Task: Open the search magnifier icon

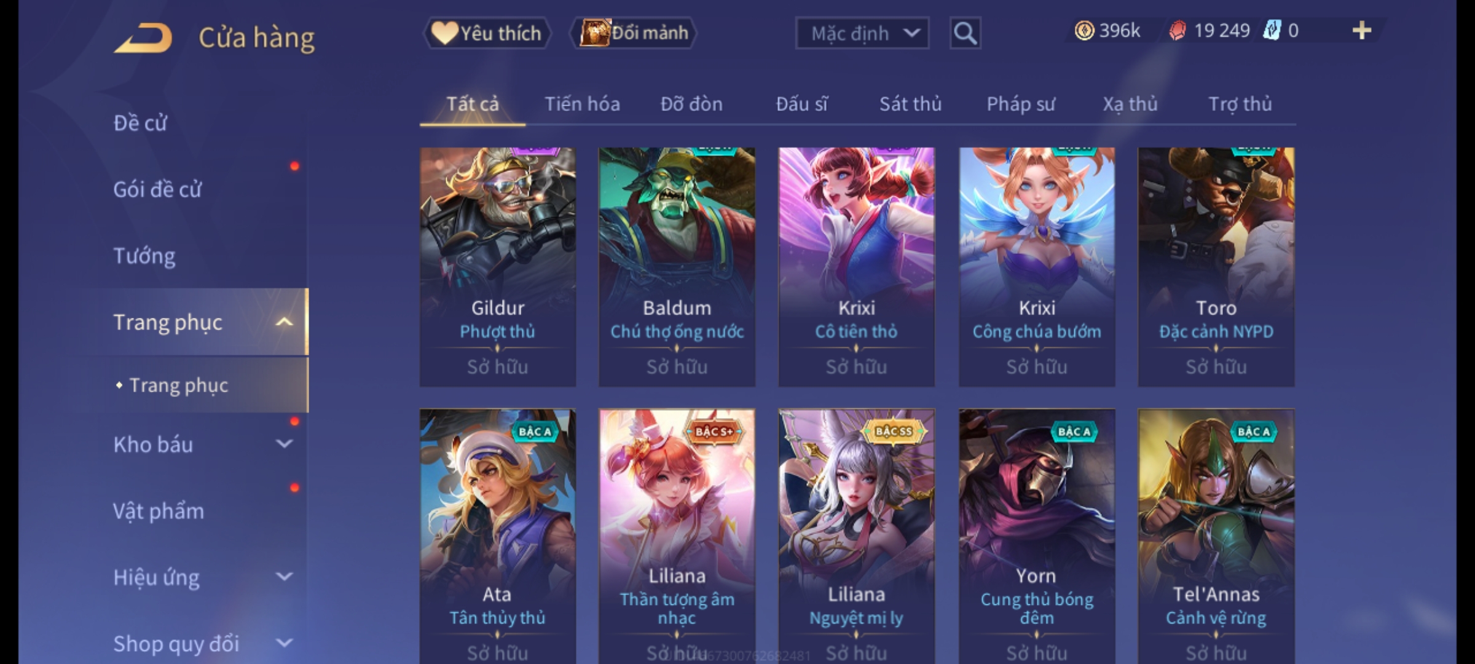Action: coord(965,33)
